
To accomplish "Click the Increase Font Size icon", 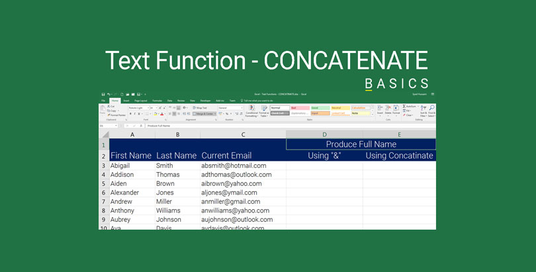I will [x=160, y=108].
